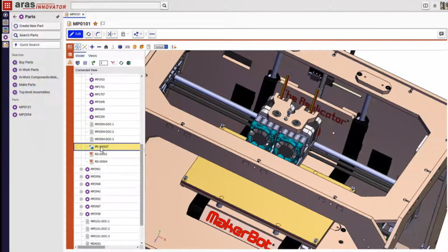This screenshot has height=252, width=448.
Task: Select the MP0101 document tab
Action: (x=75, y=14)
